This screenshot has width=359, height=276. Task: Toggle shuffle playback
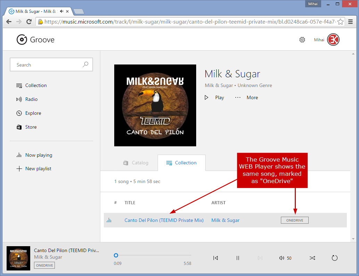pos(312,258)
